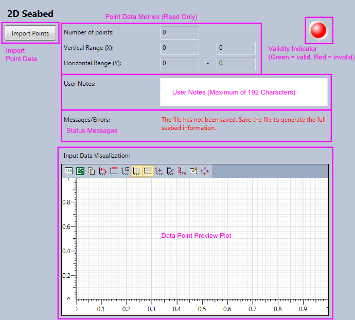Click the Input Data Visualization label
The width and height of the screenshot is (355, 320).
97,156
